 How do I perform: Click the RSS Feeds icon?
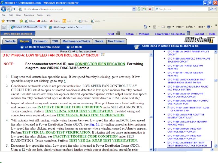point(155,27)
